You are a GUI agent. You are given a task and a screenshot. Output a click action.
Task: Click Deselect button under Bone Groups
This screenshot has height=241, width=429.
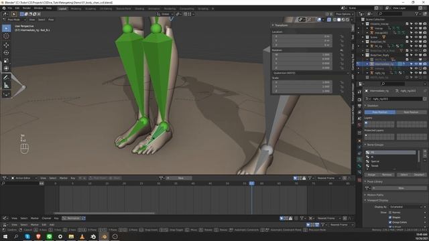(x=419, y=175)
